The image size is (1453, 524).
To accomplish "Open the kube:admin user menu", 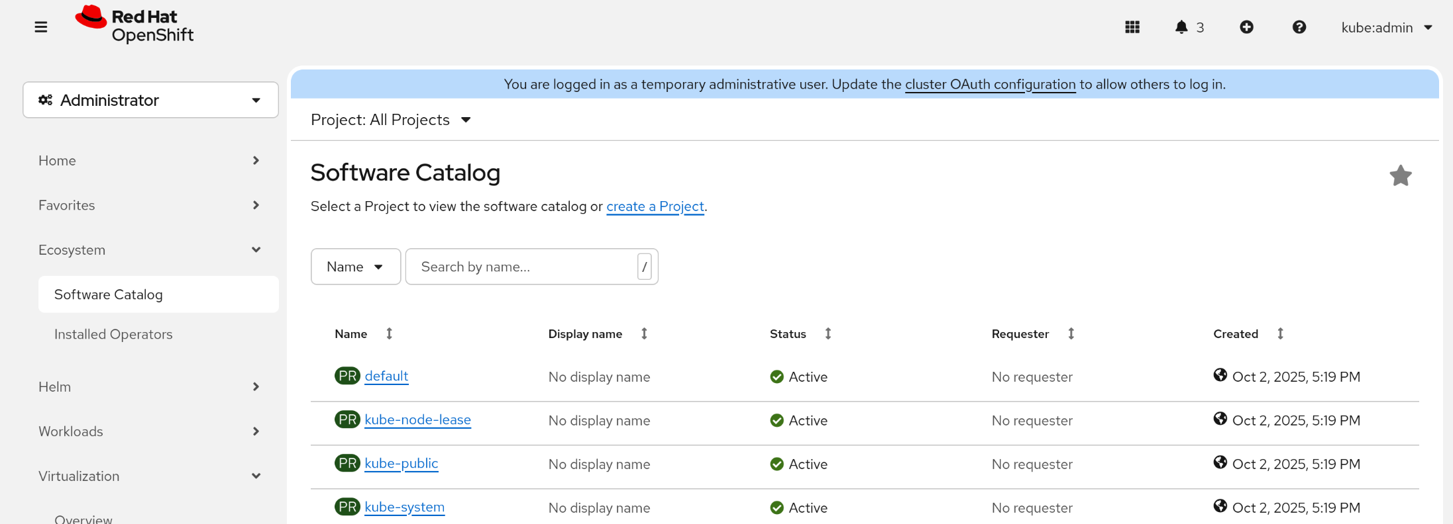I will click(x=1386, y=28).
